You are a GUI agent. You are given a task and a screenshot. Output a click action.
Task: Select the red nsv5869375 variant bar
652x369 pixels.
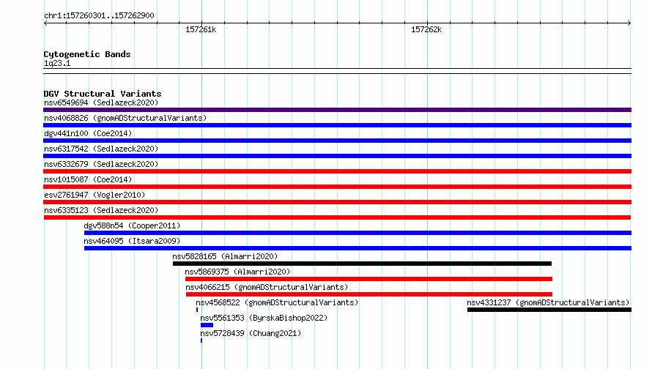368,279
